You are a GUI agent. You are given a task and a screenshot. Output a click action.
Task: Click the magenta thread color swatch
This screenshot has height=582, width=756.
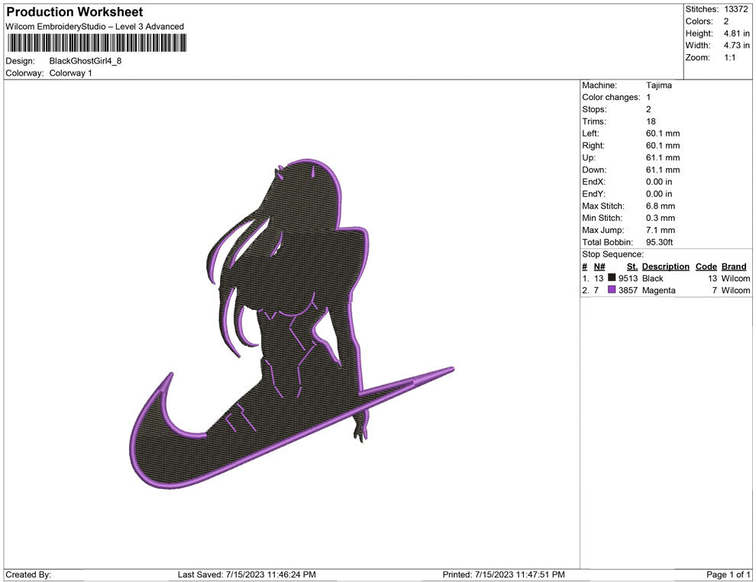click(x=612, y=289)
